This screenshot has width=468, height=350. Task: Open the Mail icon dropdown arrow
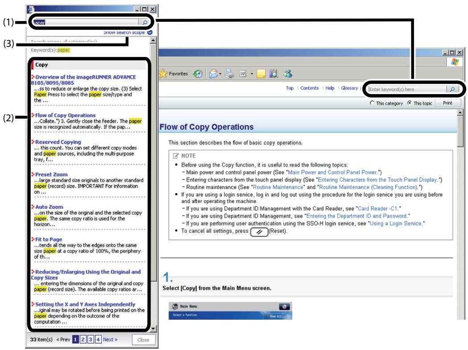pos(220,74)
